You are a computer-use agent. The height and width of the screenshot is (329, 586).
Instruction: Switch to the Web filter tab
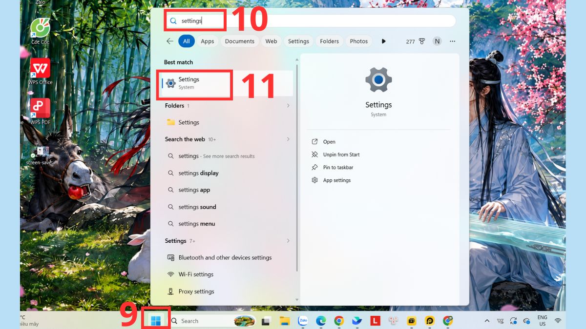[272, 41]
